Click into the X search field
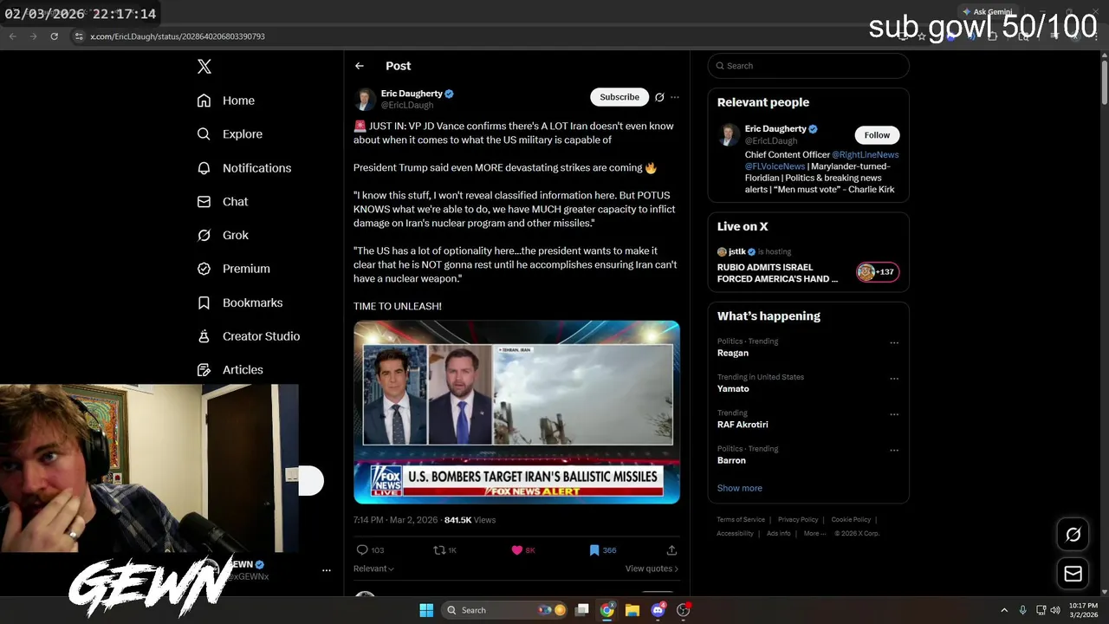Viewport: 1109px width, 624px height. pos(808,66)
